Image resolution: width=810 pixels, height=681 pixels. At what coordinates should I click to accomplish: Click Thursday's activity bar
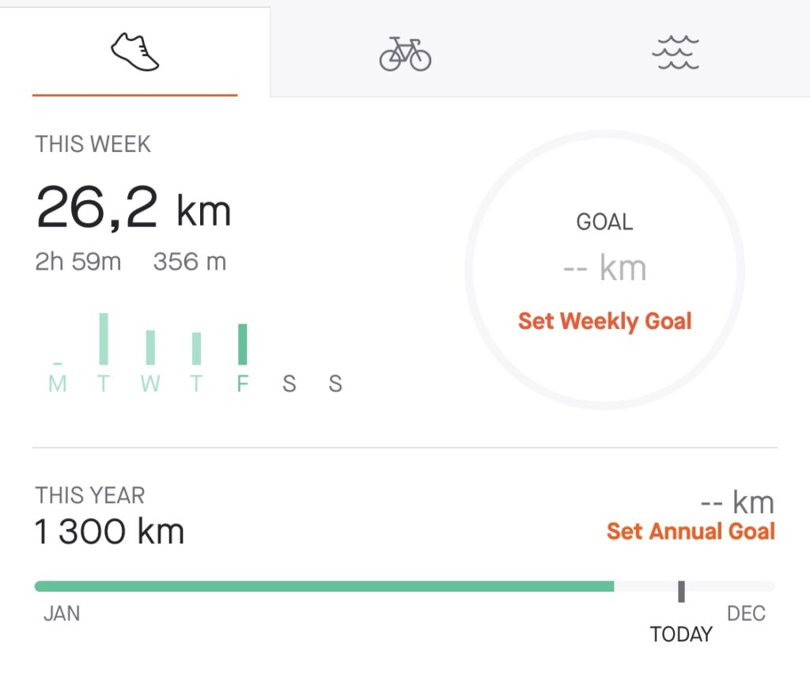tap(196, 348)
